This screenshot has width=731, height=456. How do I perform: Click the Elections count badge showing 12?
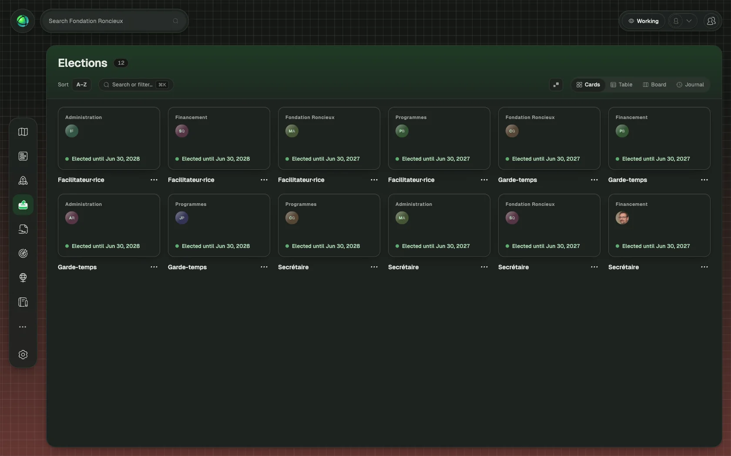pos(121,63)
